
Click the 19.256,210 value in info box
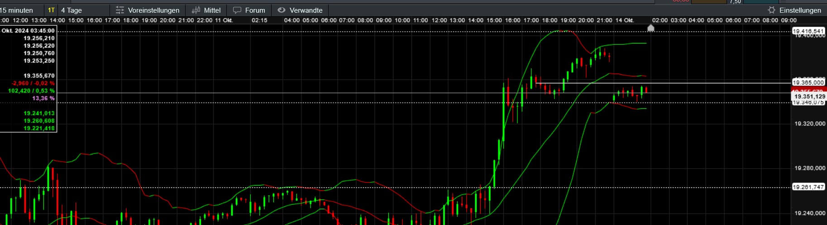[x=39, y=38]
